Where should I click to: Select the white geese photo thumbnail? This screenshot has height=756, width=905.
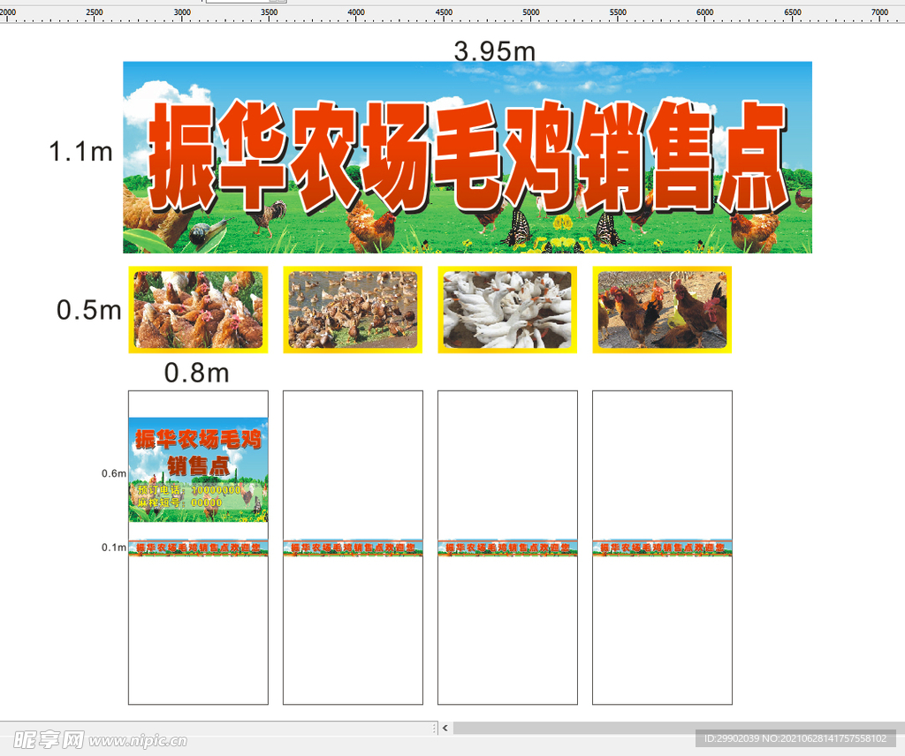507,310
